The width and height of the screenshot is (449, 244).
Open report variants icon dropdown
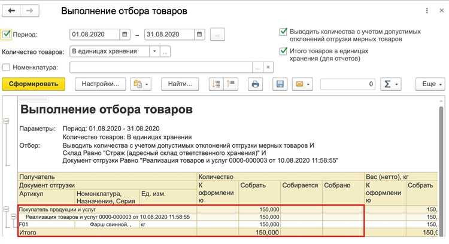click(141, 84)
